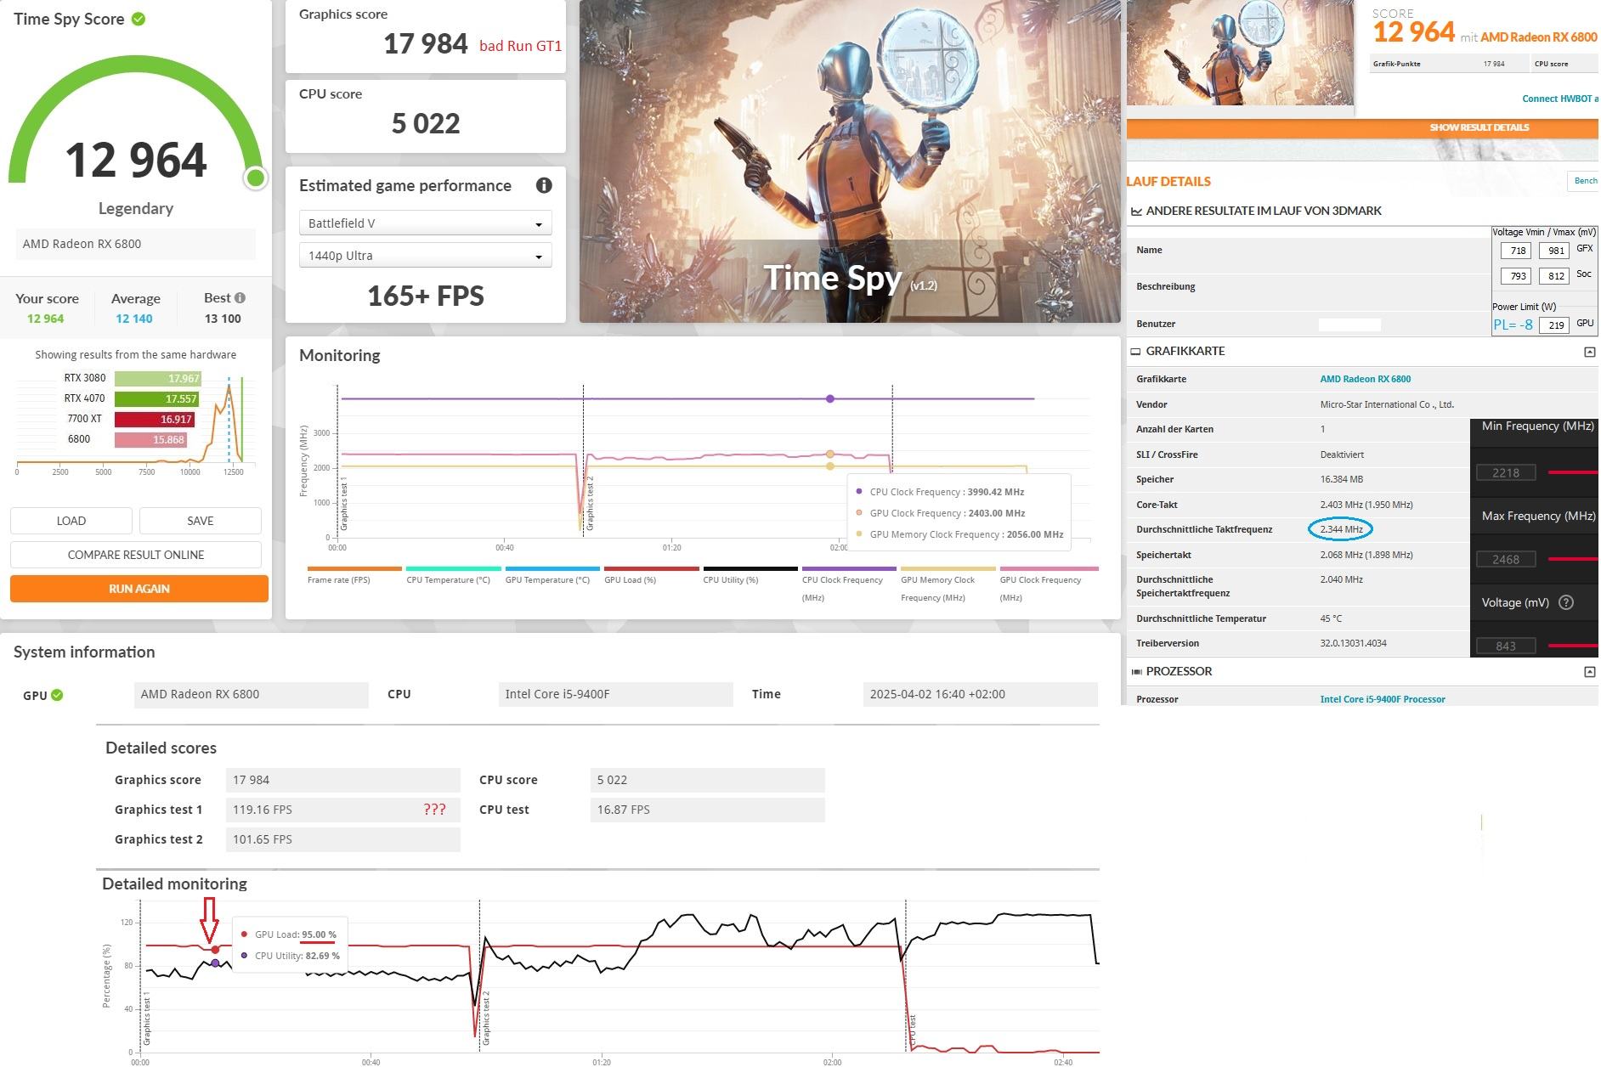Open AMD Radeon RX 6800 link in Grafikkarte row
Image resolution: width=1601 pixels, height=1084 pixels.
tap(1365, 379)
